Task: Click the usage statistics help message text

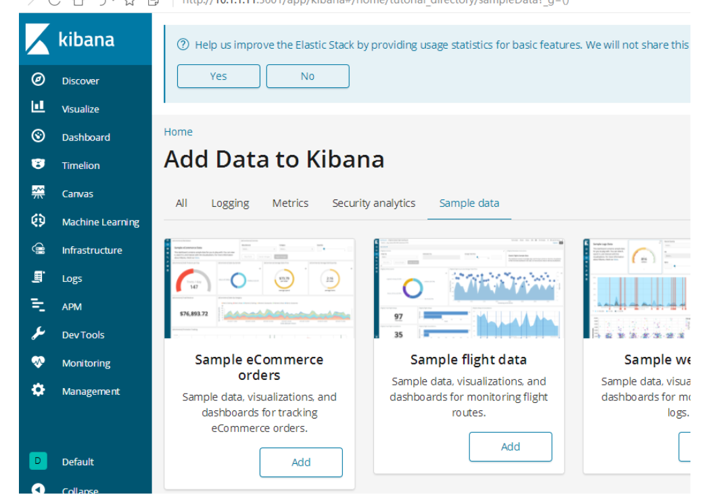Action: pyautogui.click(x=442, y=45)
